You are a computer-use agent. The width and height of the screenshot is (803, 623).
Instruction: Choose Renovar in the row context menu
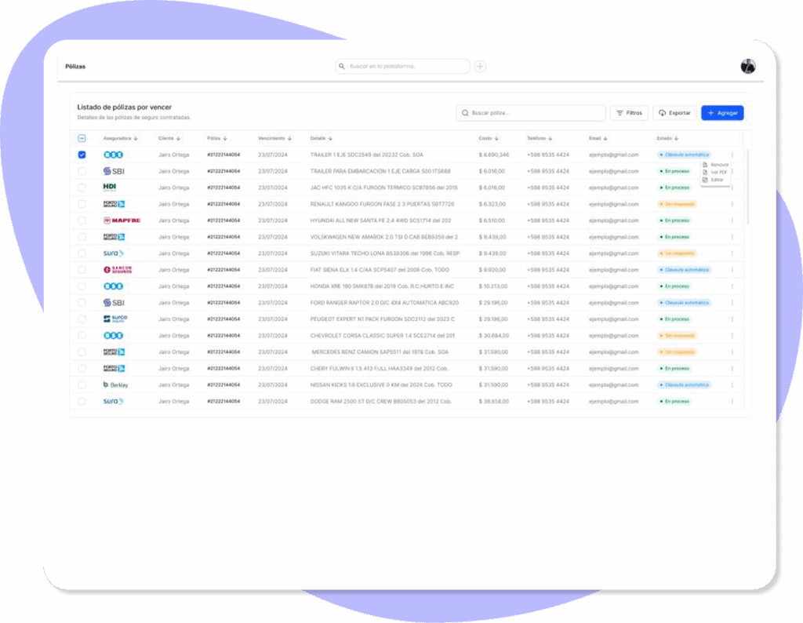pos(719,165)
